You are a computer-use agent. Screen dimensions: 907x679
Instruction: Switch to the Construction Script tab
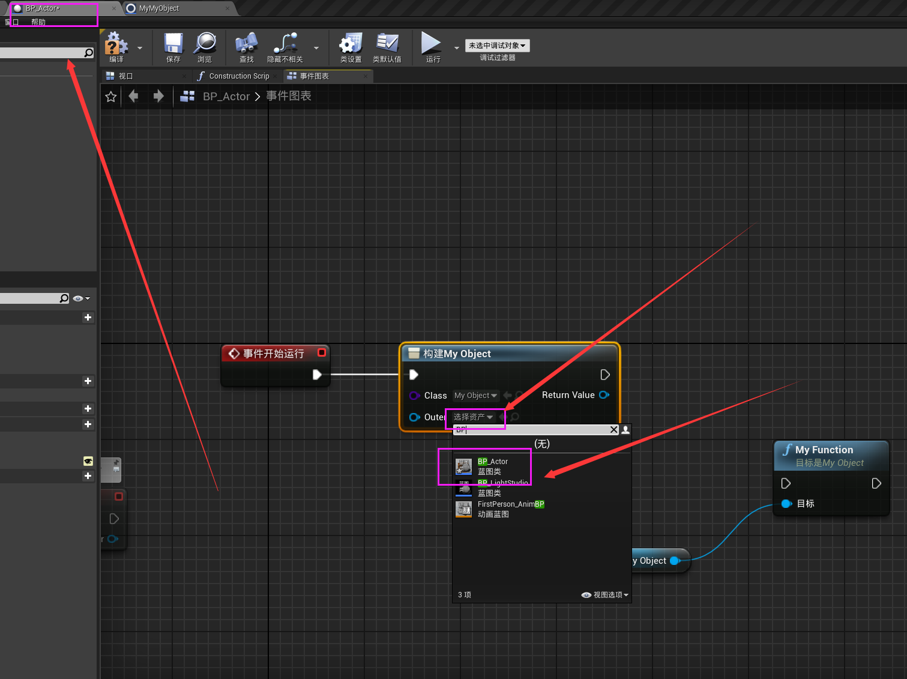(x=238, y=76)
